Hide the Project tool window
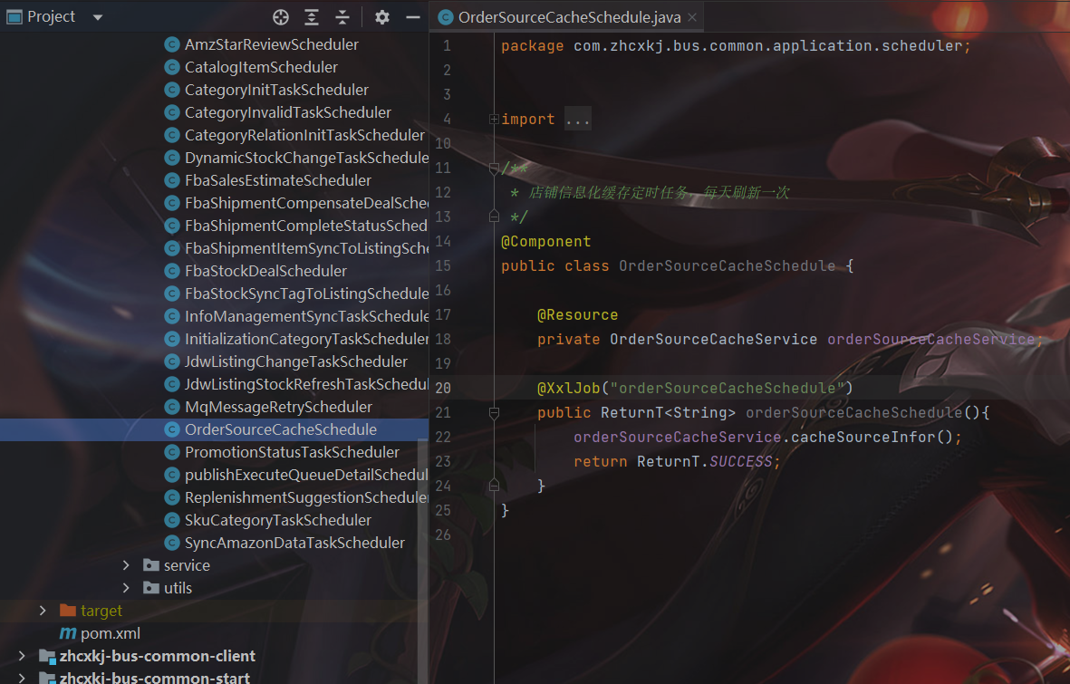 [x=413, y=17]
